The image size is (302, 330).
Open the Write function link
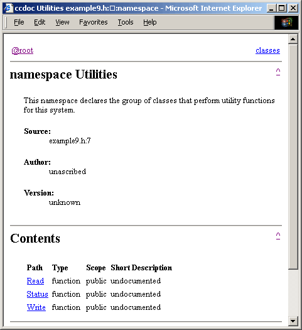(36, 307)
